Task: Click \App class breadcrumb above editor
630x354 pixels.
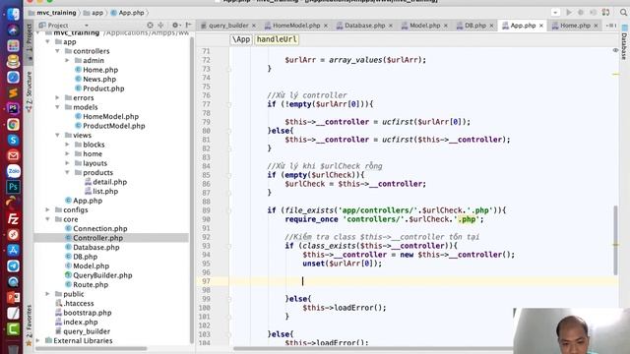Action: click(241, 39)
